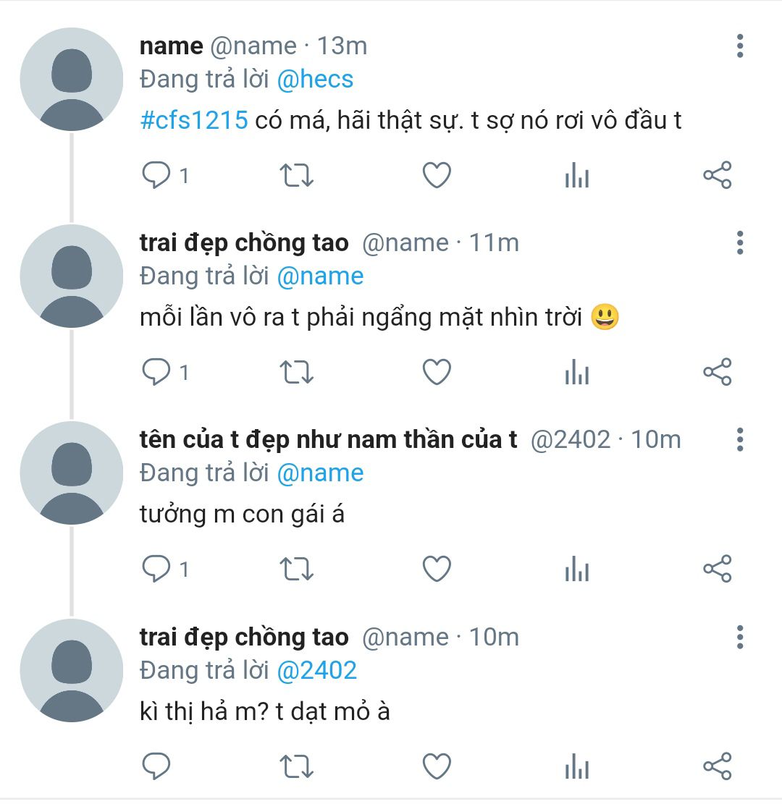This screenshot has height=804, width=782.
Task: Like the "kì thị hả m?" reply
Action: (437, 766)
